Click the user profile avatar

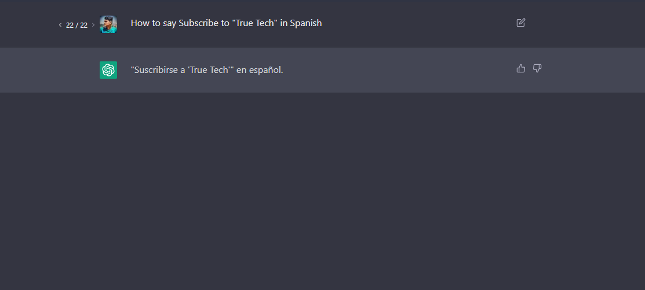click(x=108, y=24)
